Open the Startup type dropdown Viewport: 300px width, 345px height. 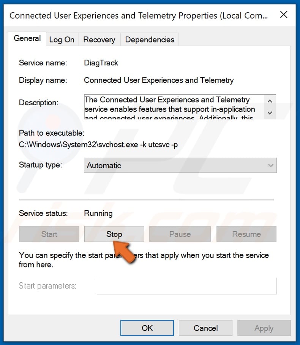point(270,165)
